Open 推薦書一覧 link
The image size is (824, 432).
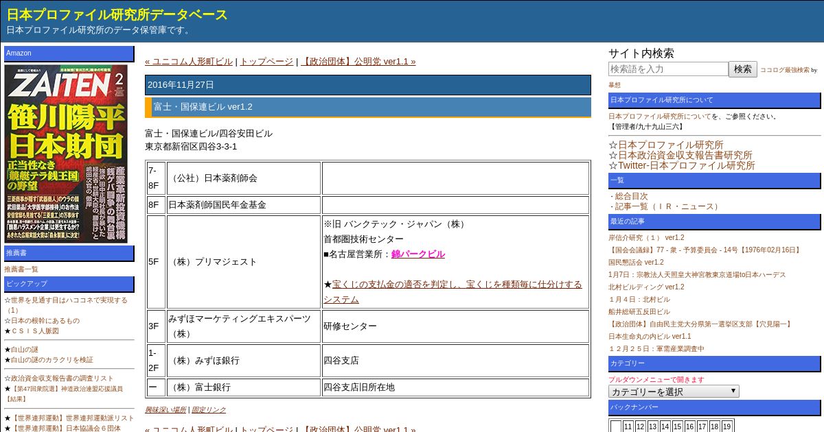pyautogui.click(x=21, y=269)
